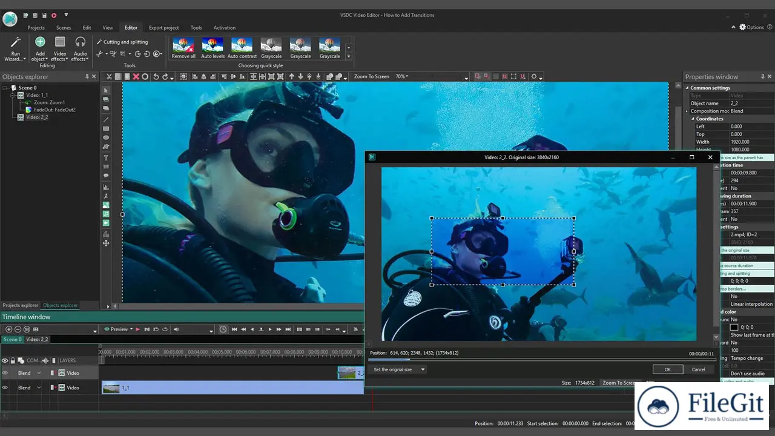Select the Text tool (T)

click(106, 157)
